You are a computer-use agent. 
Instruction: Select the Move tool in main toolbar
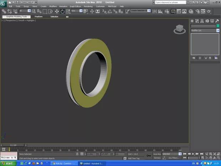pyautogui.click(x=57, y=11)
